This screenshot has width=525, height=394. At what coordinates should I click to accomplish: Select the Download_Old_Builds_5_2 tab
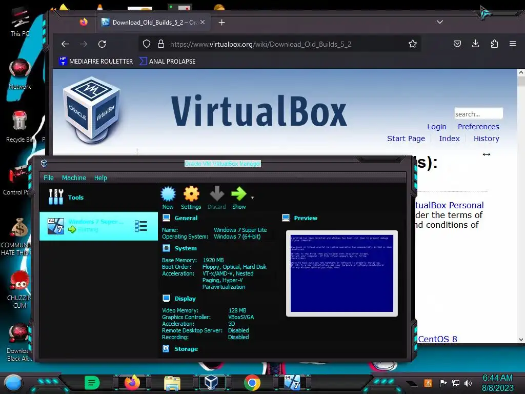[x=154, y=23]
